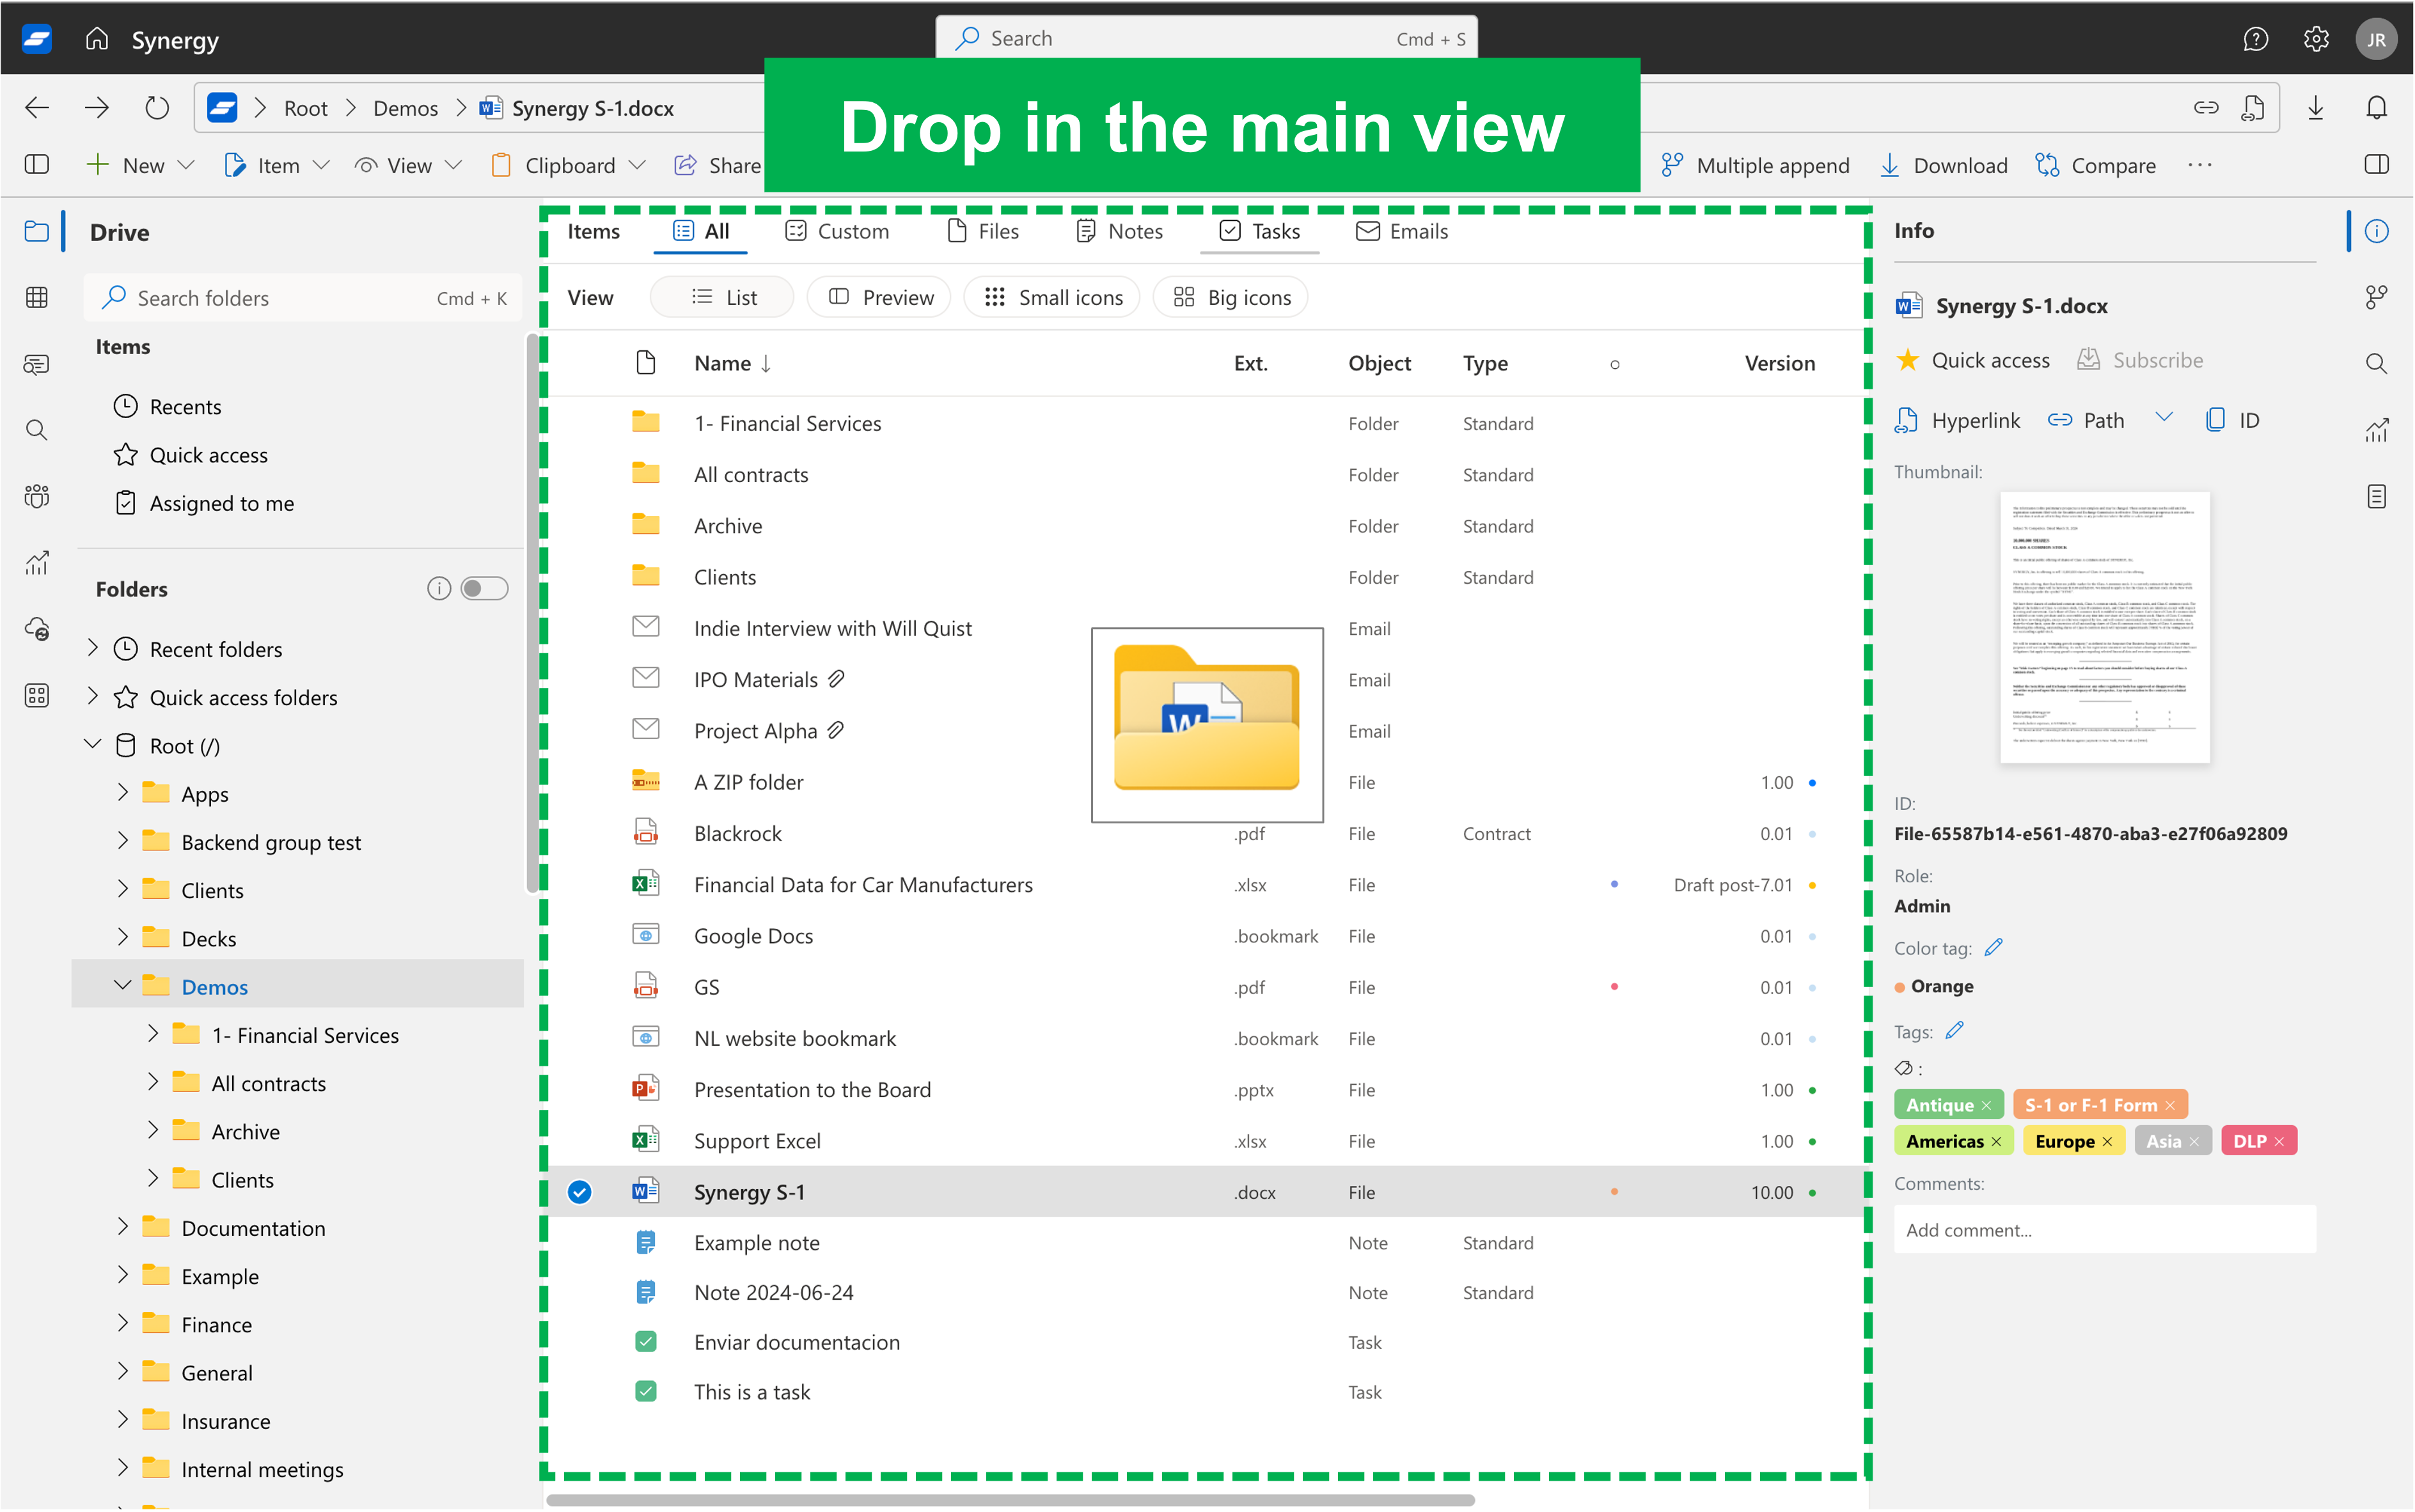Go to the home icon
The width and height of the screenshot is (2415, 1512).
pyautogui.click(x=96, y=39)
